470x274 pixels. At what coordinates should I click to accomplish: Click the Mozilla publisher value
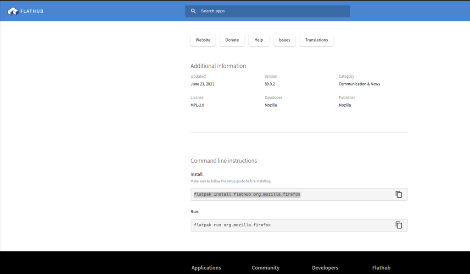point(345,105)
